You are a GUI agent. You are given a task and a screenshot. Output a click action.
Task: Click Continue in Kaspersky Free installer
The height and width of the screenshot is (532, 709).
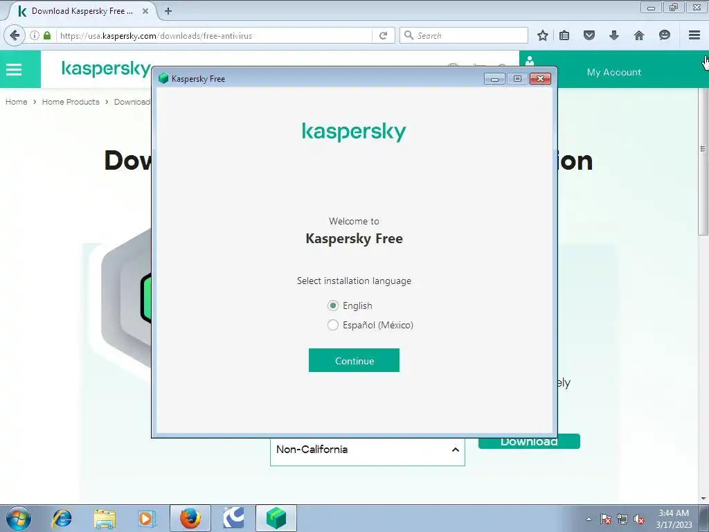(x=354, y=360)
